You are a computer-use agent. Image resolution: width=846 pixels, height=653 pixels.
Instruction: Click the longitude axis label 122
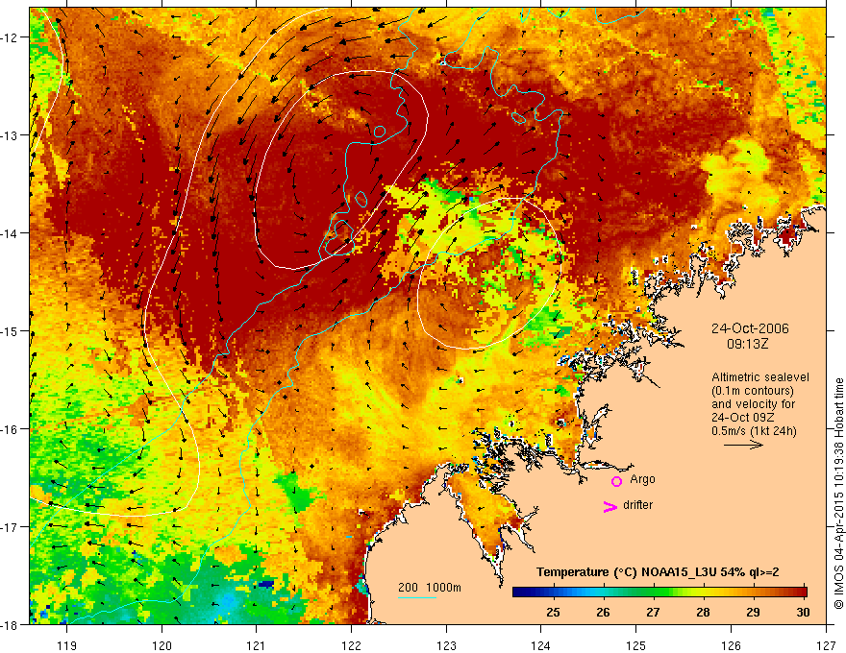pyautogui.click(x=351, y=645)
